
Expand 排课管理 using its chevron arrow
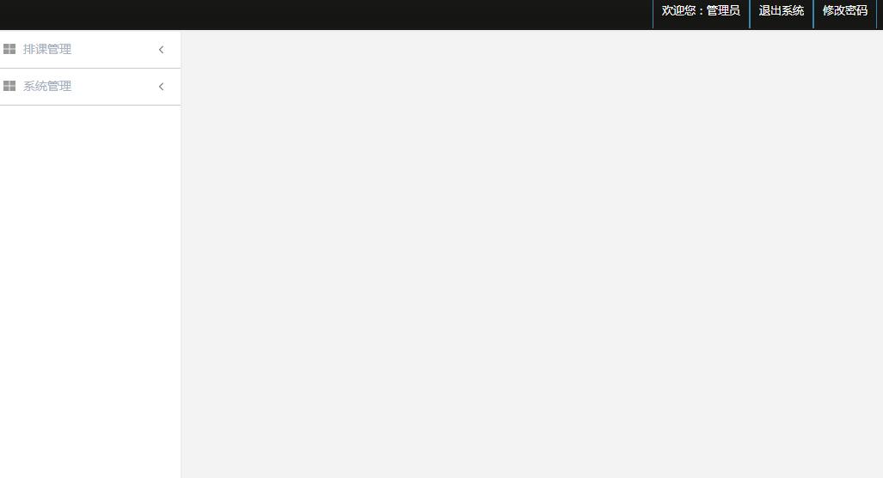[x=161, y=50]
